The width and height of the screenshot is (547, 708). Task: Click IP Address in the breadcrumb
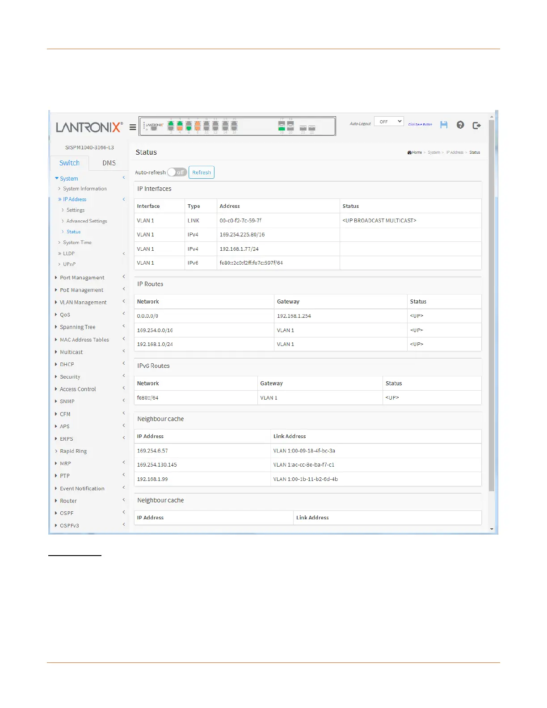click(454, 152)
